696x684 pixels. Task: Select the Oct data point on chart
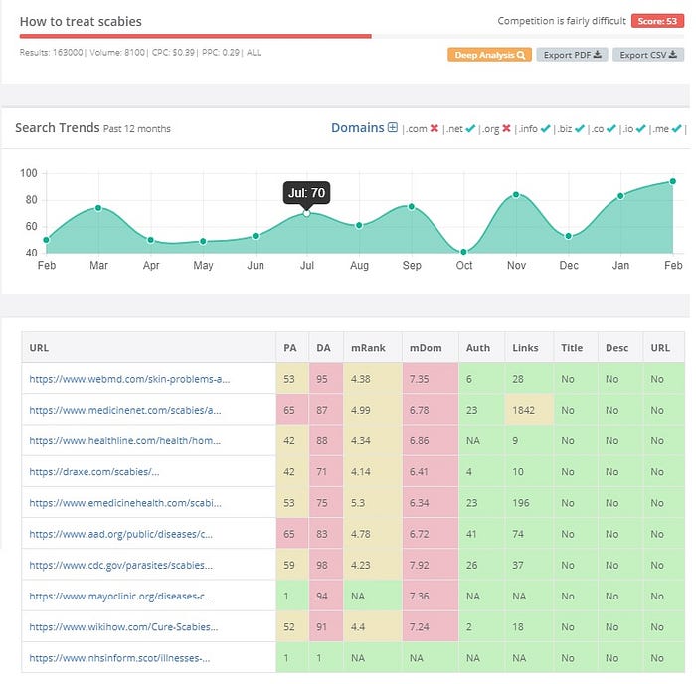463,252
